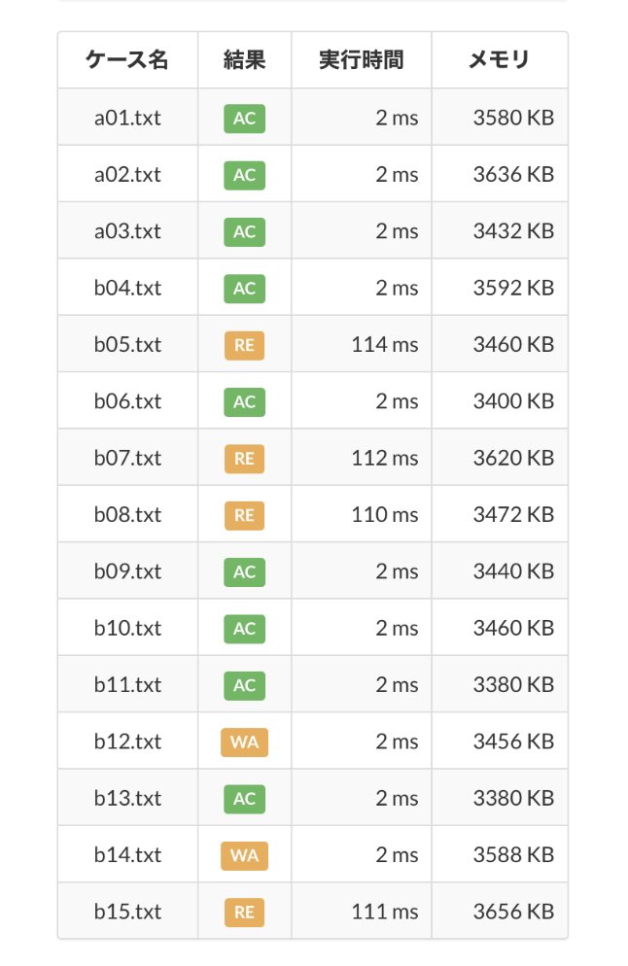
Task: Click the 110 ms execution time
Action: (385, 514)
